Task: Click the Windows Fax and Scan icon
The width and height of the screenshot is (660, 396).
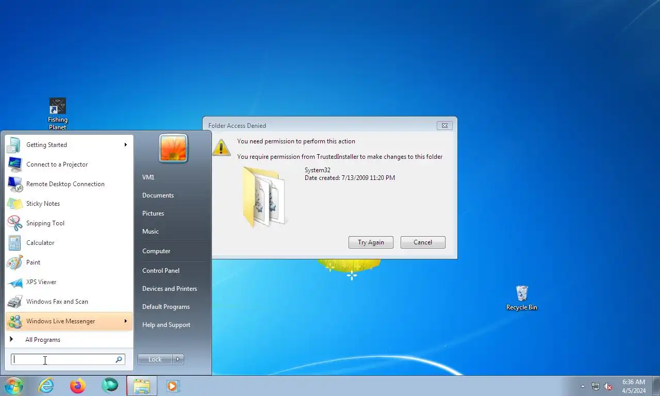Action: 14,302
